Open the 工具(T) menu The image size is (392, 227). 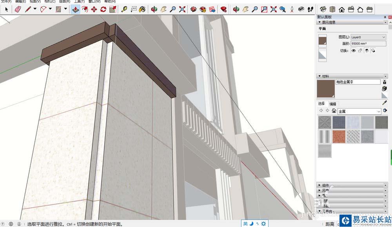click(79, 1)
